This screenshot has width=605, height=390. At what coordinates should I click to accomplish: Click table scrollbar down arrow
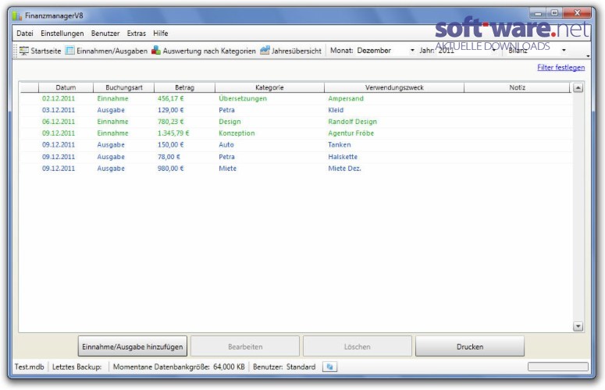[578, 326]
